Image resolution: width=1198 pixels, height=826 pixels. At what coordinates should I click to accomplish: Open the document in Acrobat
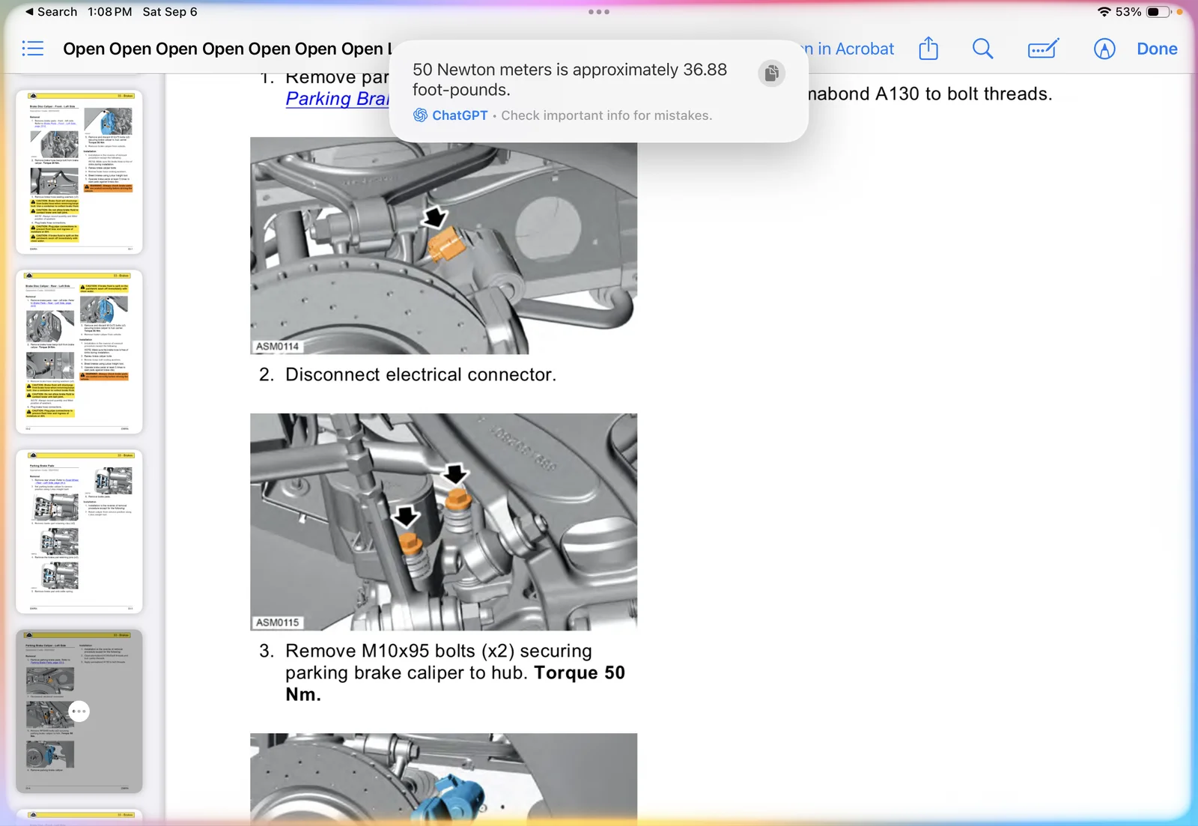click(851, 49)
